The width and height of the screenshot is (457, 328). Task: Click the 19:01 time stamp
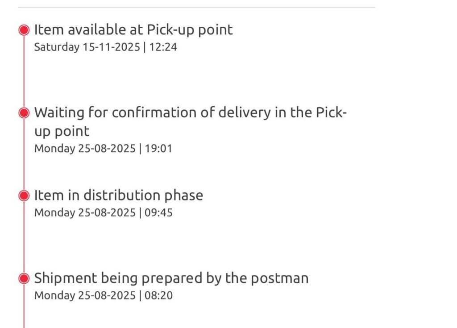point(158,149)
